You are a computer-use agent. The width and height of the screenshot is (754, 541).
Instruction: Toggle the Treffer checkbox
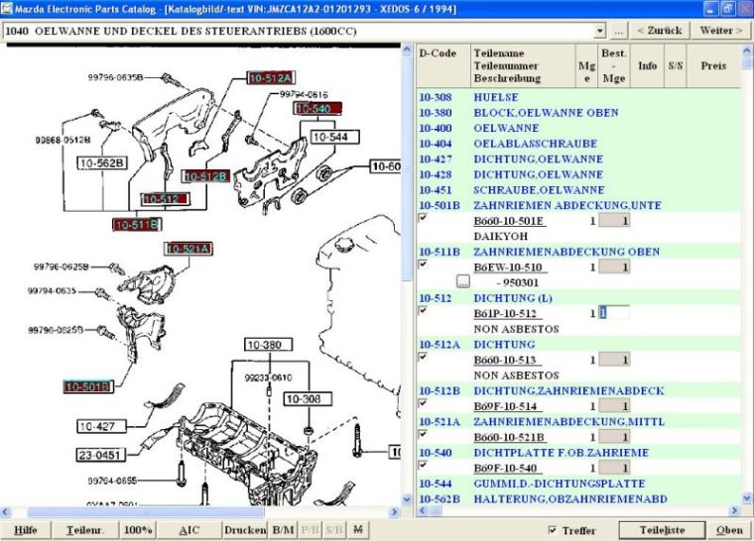554,531
